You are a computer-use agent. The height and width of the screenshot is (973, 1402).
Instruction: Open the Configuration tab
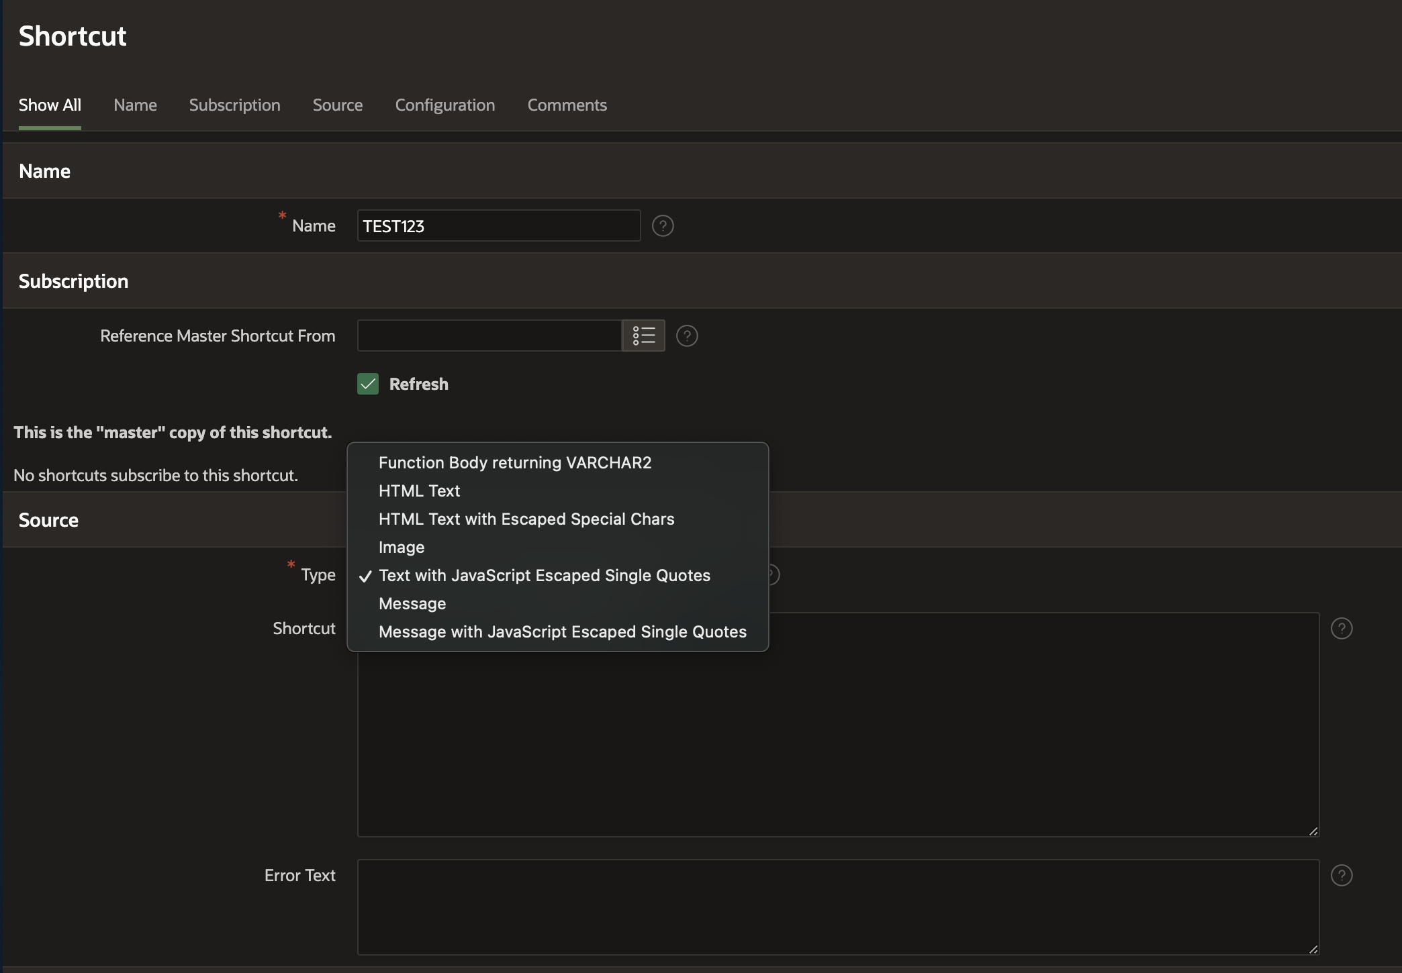[x=445, y=105]
